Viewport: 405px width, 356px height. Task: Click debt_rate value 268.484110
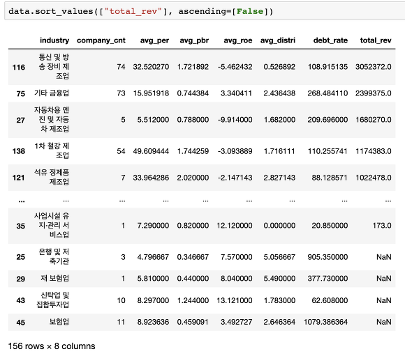(327, 93)
